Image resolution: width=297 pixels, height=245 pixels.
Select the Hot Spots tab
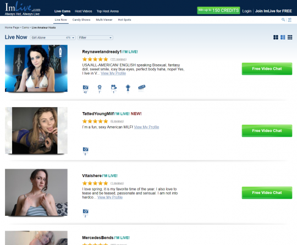pyautogui.click(x=124, y=20)
